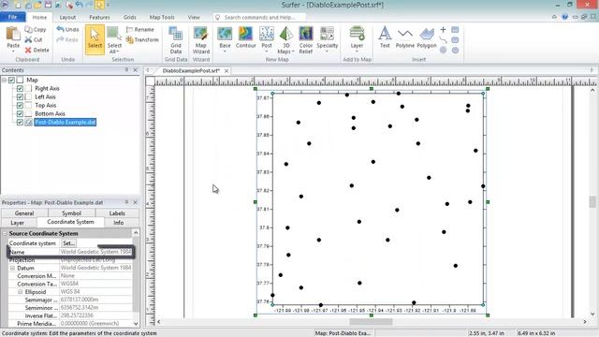
Task: Toggle Right Axis visibility checkbox
Action: [x=20, y=88]
